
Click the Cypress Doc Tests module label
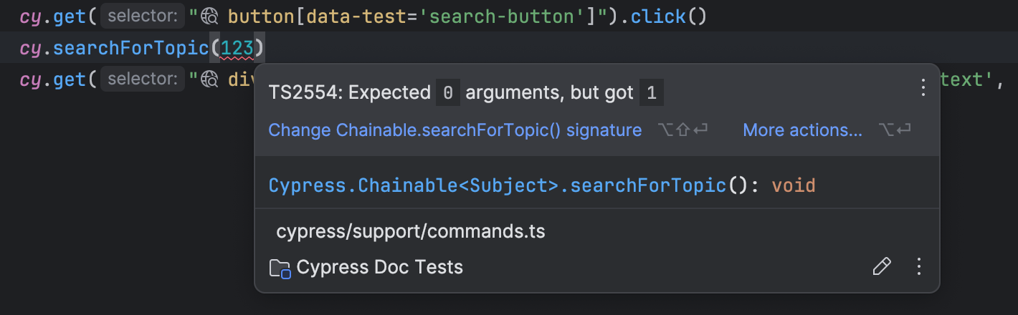pyautogui.click(x=379, y=268)
